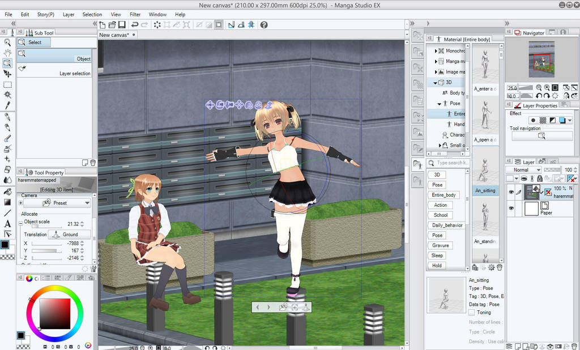Select the Brush tool

click(7, 138)
